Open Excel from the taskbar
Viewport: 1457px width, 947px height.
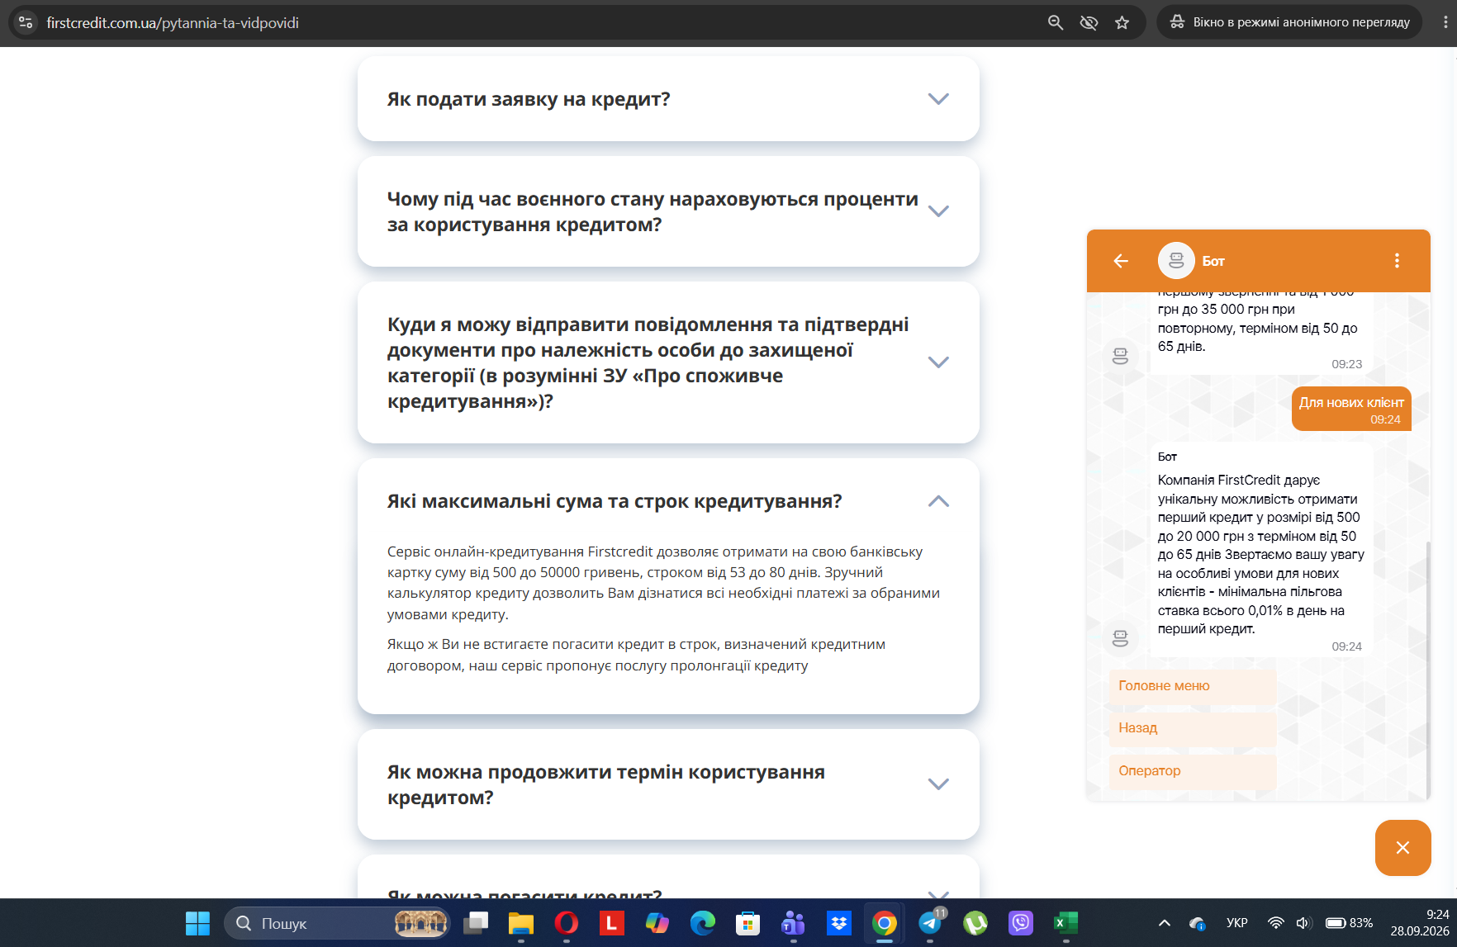[1065, 923]
